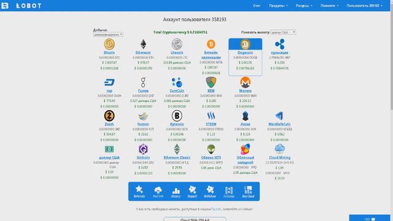This screenshot has height=221, width=393.
Task: Click the MaidSafeCoin triangle icon
Action: pyautogui.click(x=279, y=116)
